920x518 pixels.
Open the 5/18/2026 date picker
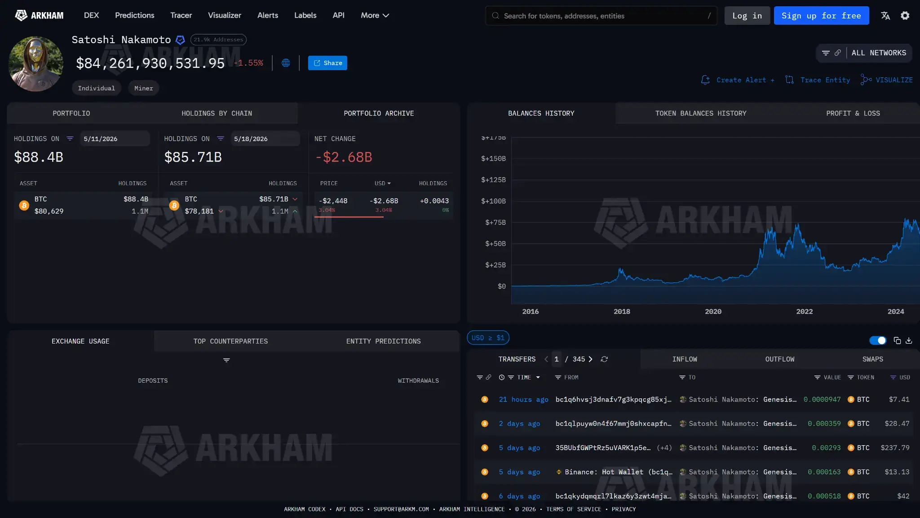[265, 138]
